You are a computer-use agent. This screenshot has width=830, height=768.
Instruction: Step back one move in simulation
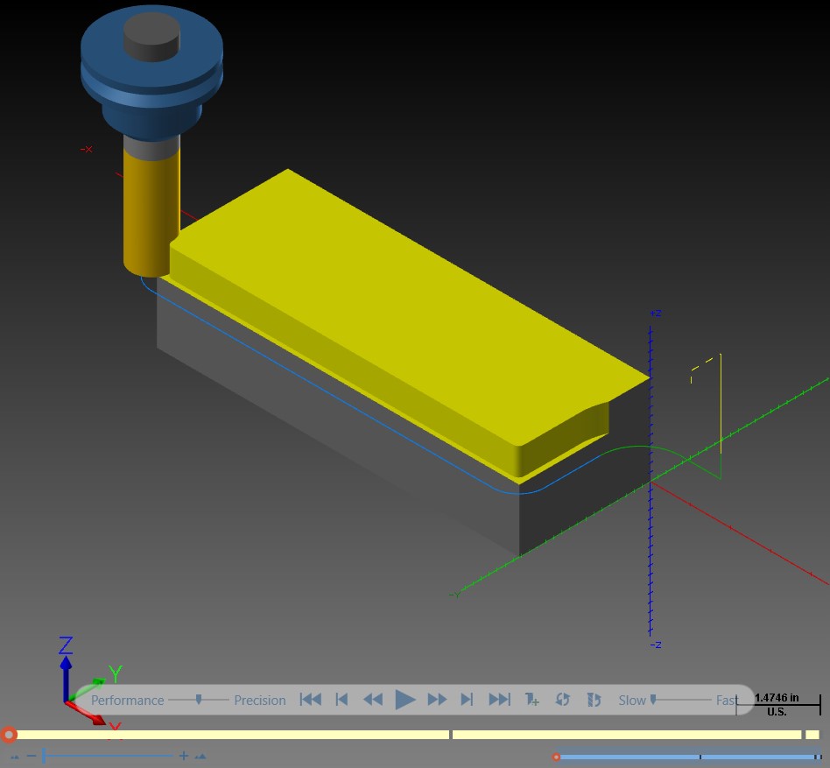[342, 700]
